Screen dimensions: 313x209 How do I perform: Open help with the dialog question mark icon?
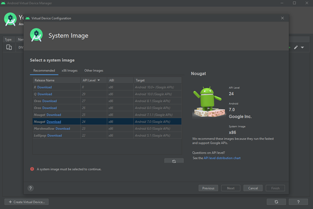(x=31, y=188)
